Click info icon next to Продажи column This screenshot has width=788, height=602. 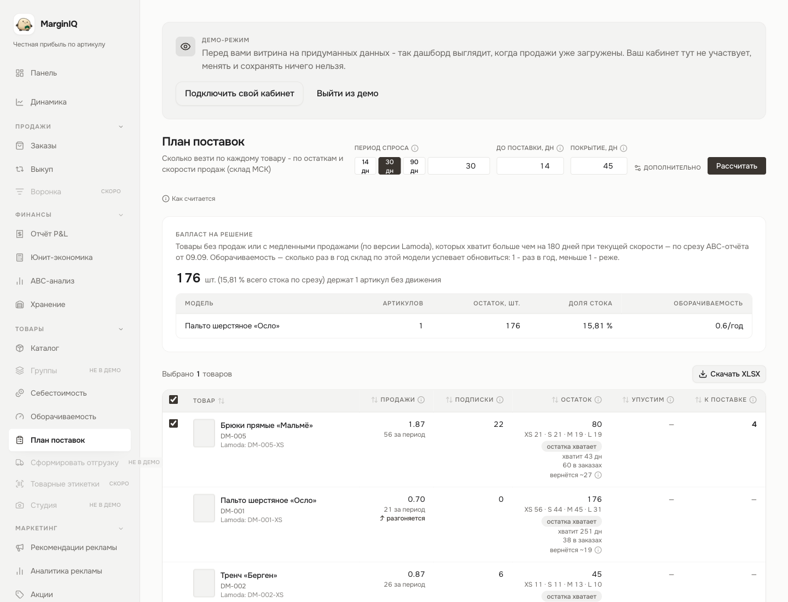click(421, 400)
